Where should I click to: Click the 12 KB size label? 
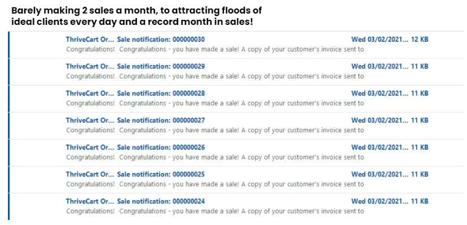coord(420,40)
